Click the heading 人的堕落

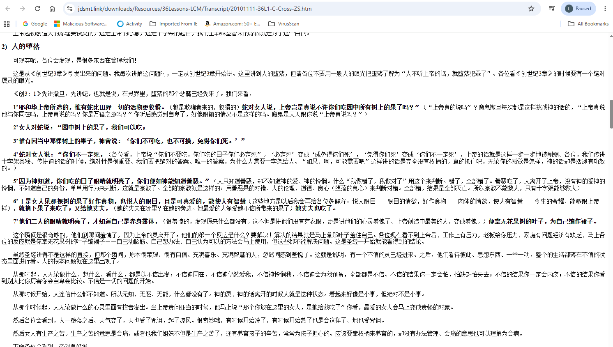point(25,47)
